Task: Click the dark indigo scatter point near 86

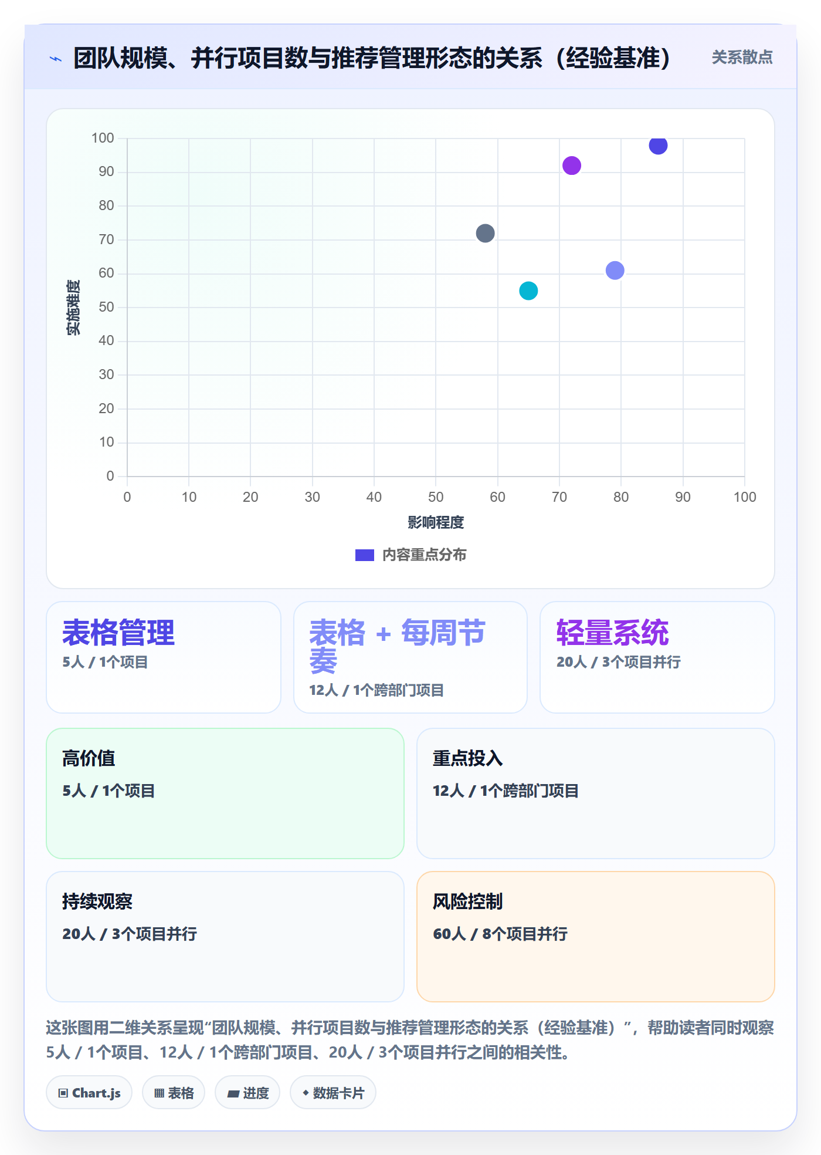Action: click(x=658, y=145)
